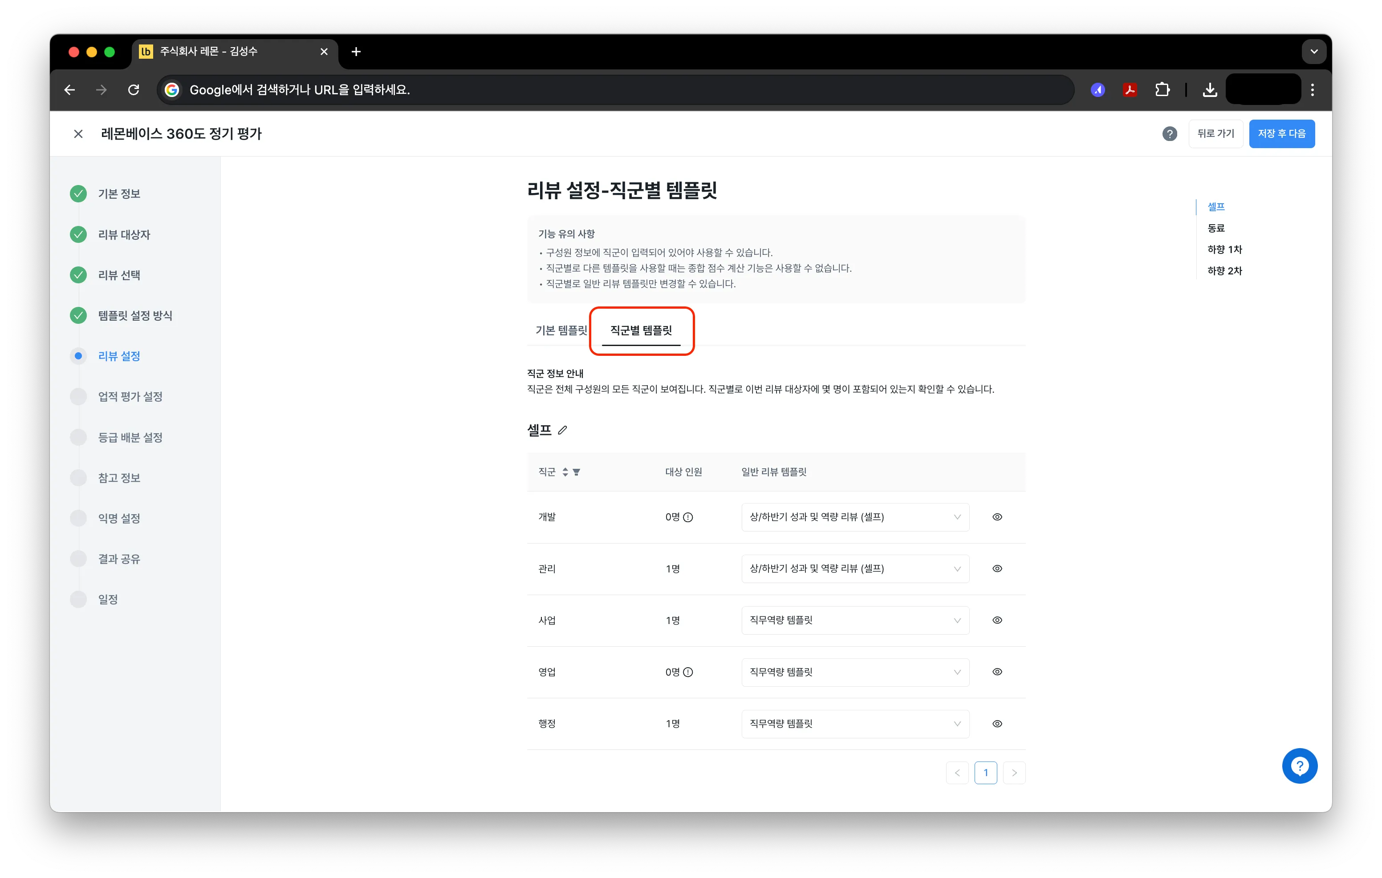
Task: Jump to the 하향 2차 section anchor
Action: [1225, 271]
